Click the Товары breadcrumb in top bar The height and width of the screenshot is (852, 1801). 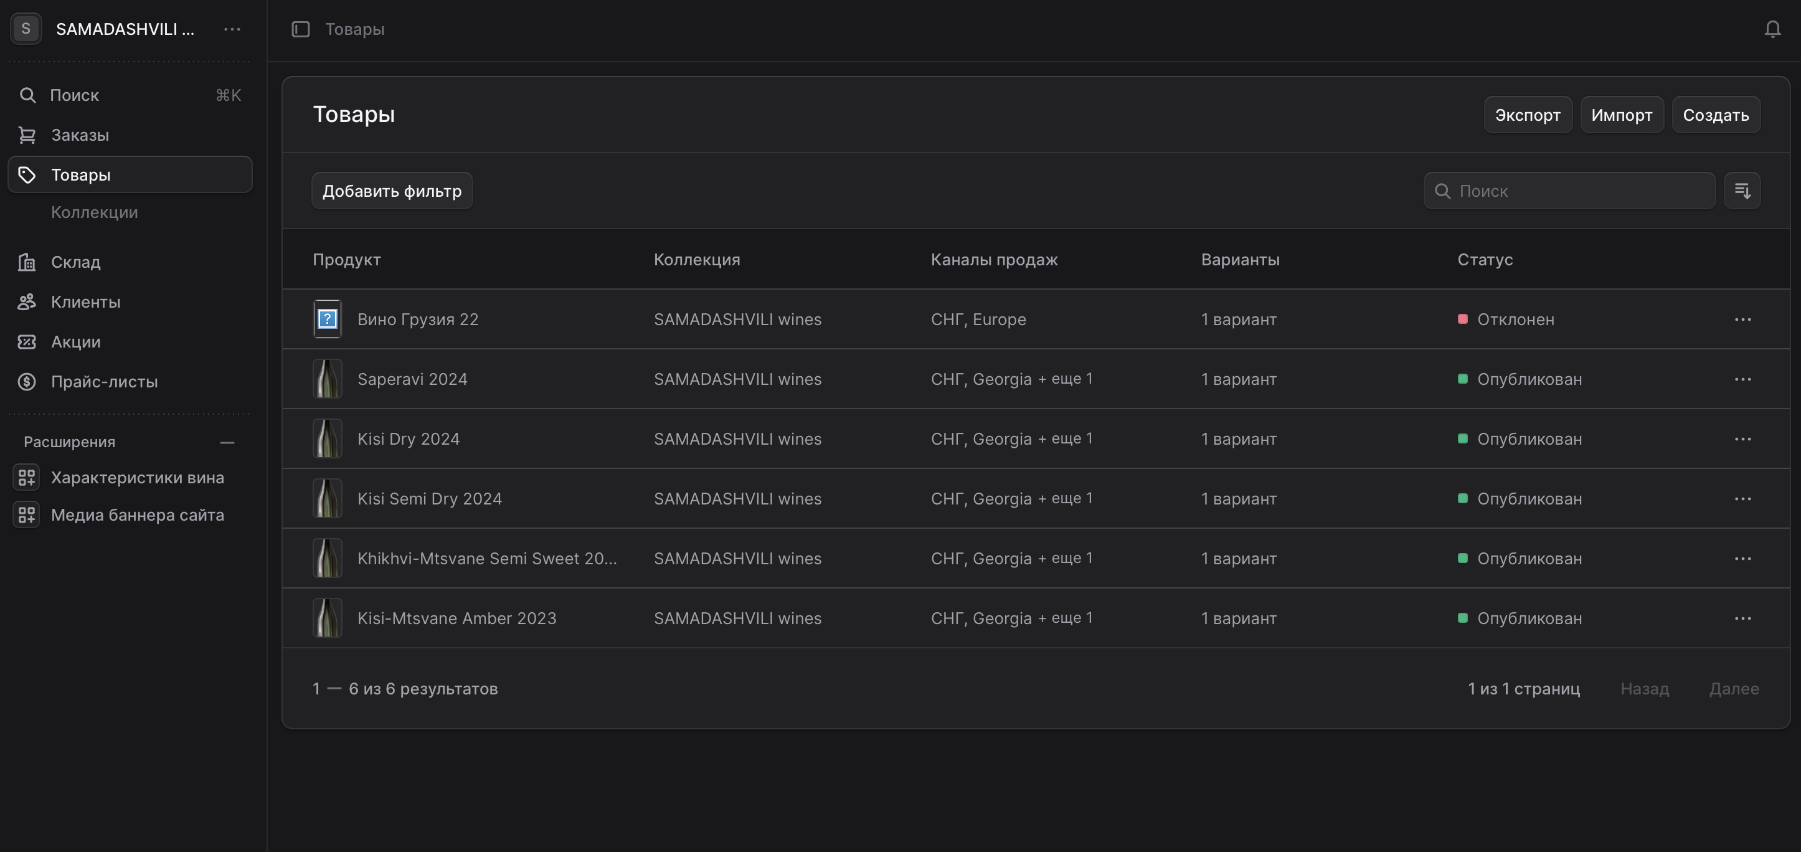coord(354,29)
